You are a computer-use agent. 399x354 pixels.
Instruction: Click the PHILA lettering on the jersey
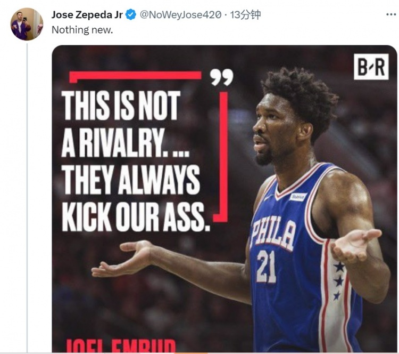tap(273, 234)
